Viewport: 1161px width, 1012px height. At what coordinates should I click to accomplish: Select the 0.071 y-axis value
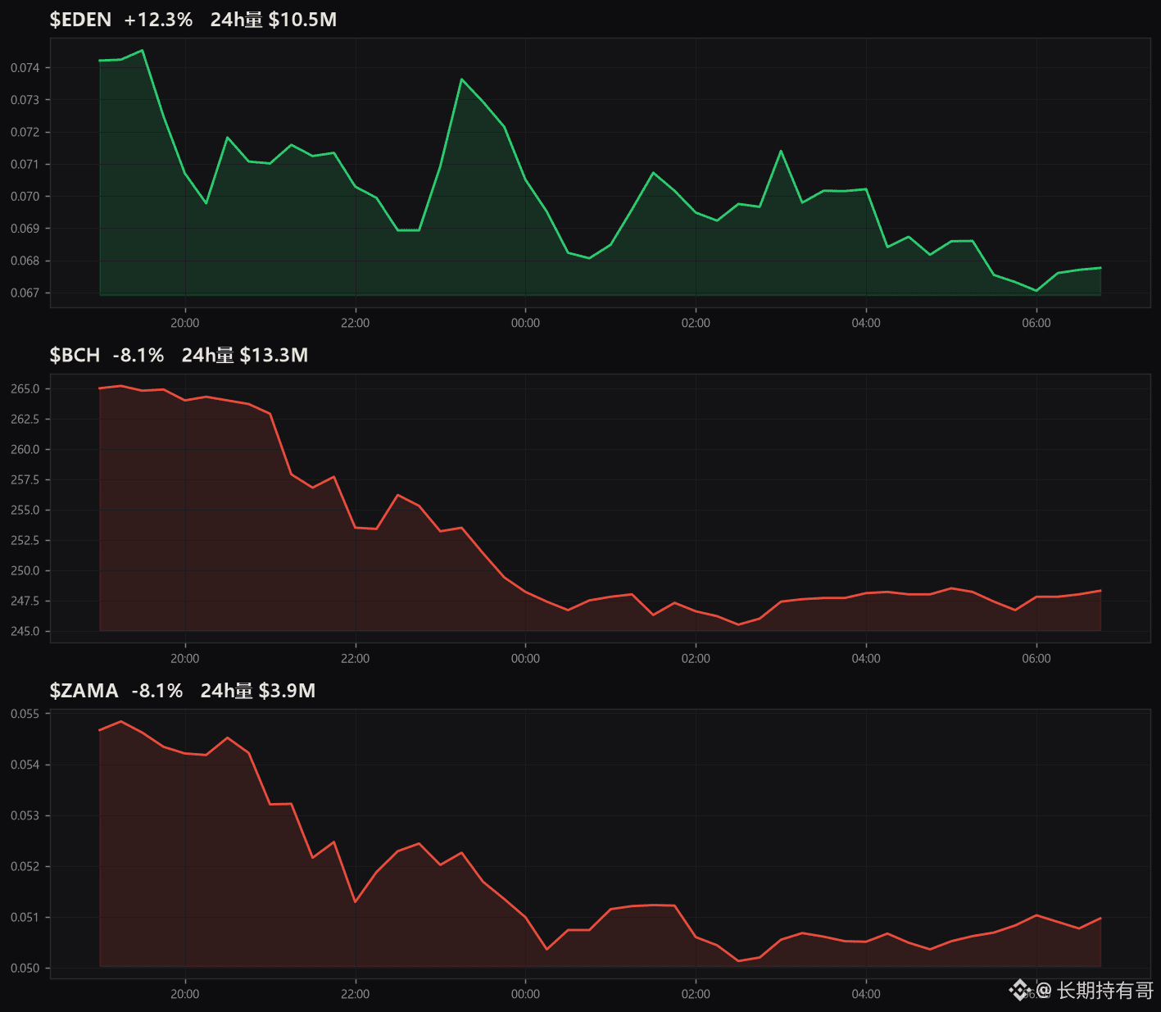coord(25,165)
